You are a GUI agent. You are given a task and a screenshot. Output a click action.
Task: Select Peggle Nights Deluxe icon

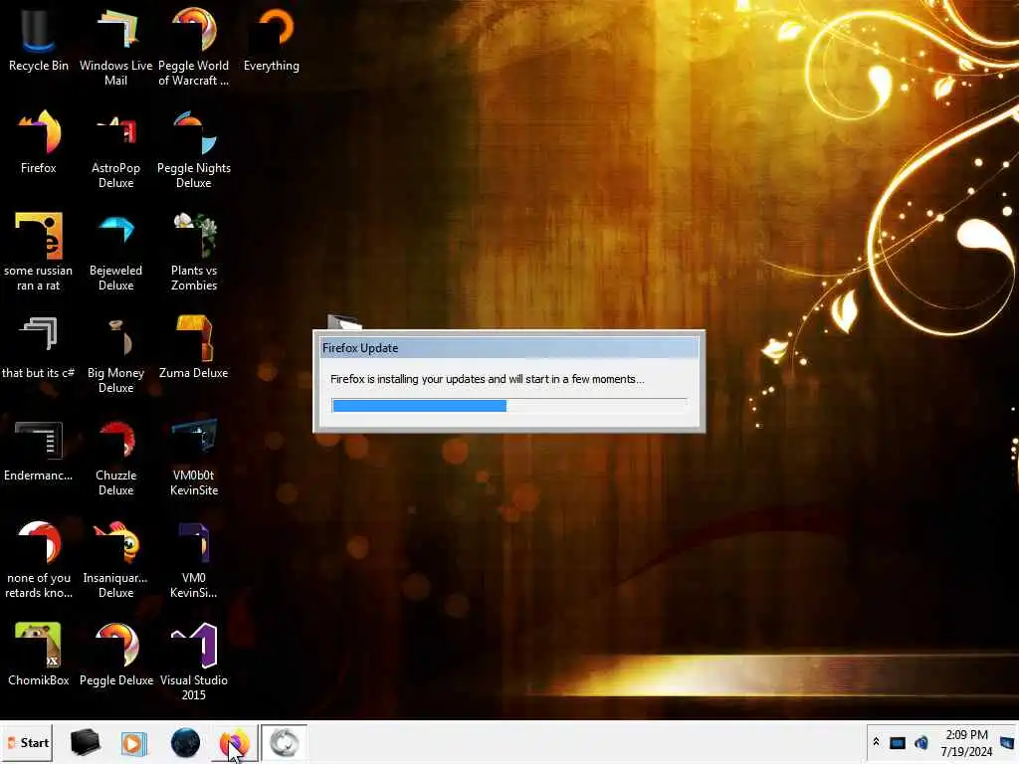194,149
